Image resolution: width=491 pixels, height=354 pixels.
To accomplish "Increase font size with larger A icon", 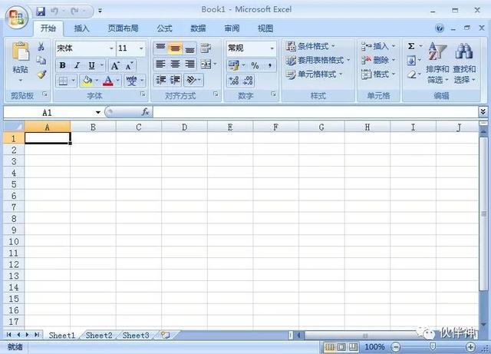I will [x=115, y=66].
